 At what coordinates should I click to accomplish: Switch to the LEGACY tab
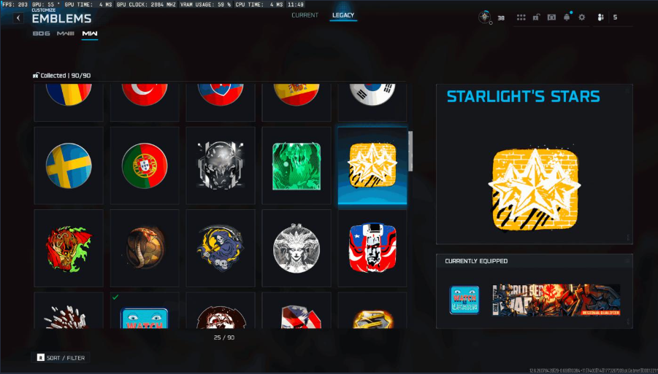pos(343,15)
